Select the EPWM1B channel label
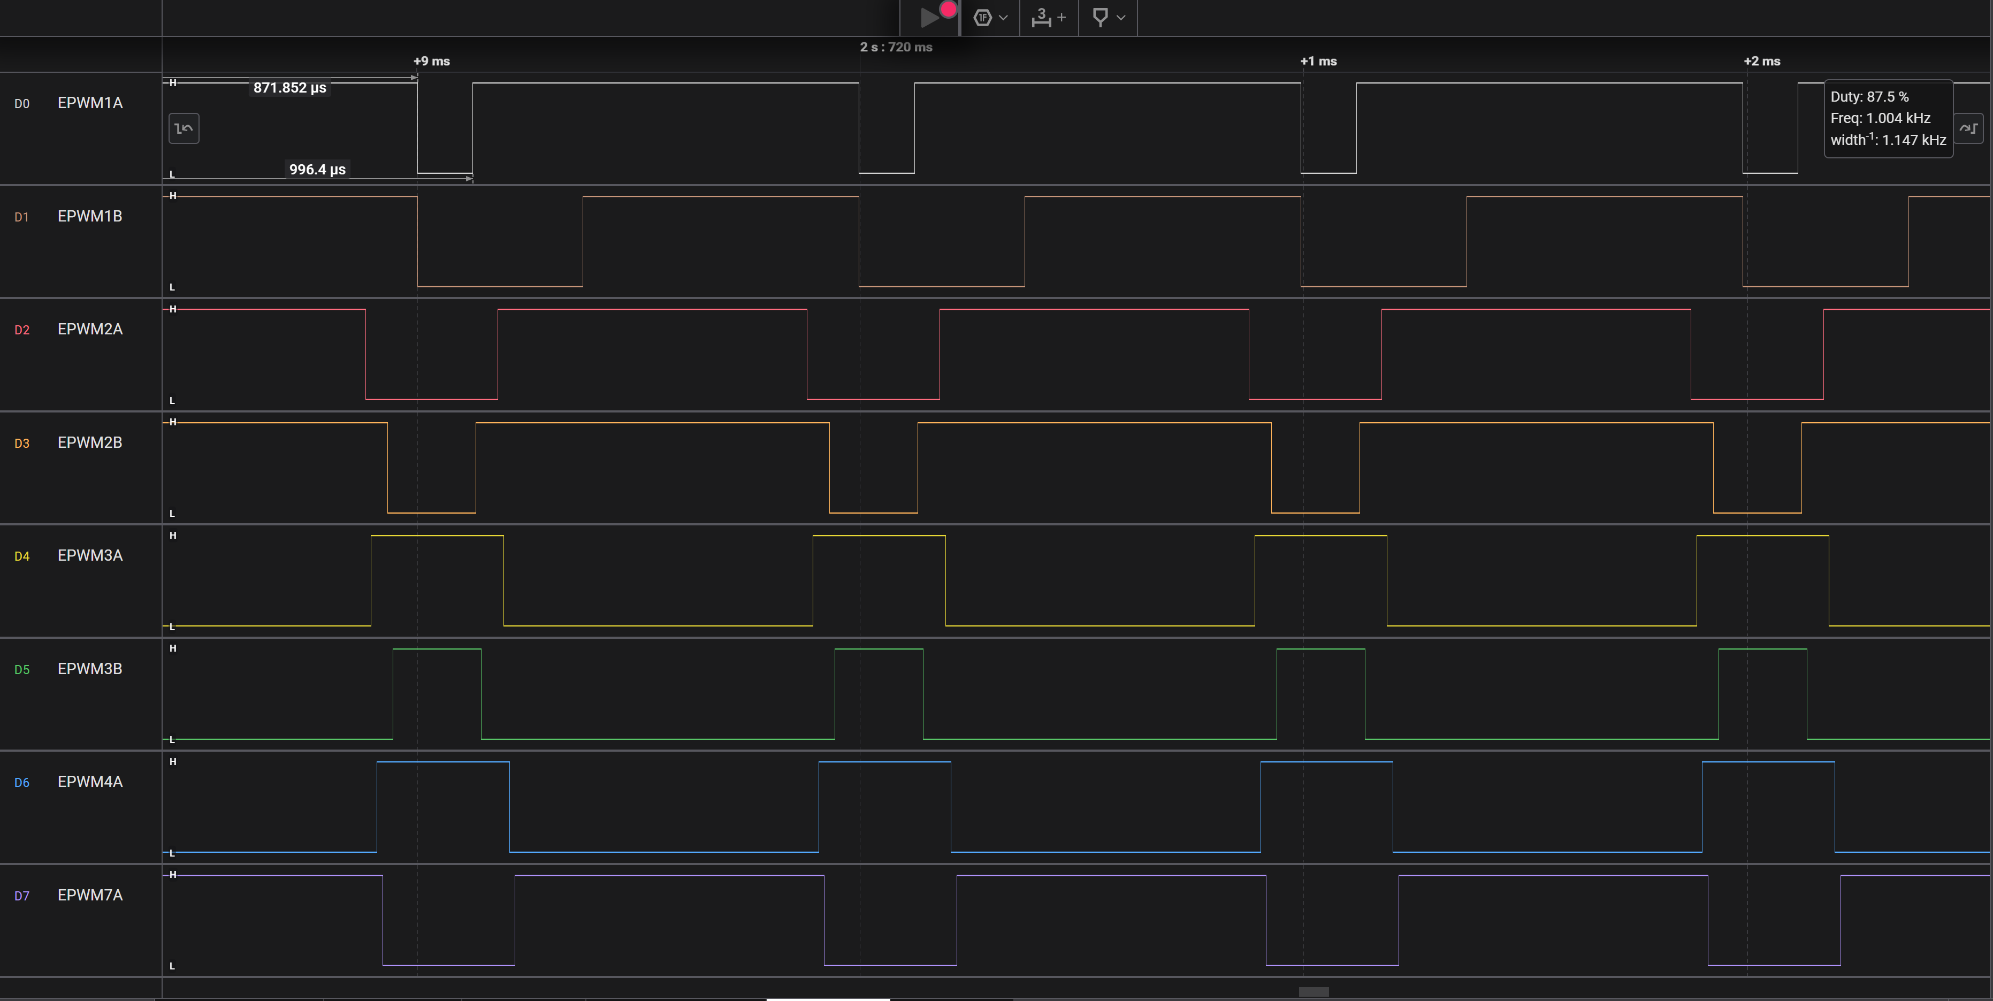The image size is (1993, 1001). pyautogui.click(x=90, y=216)
